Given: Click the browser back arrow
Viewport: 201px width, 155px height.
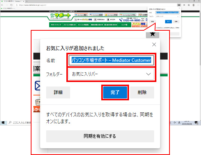Looking at the screenshot, I should point(2,5).
